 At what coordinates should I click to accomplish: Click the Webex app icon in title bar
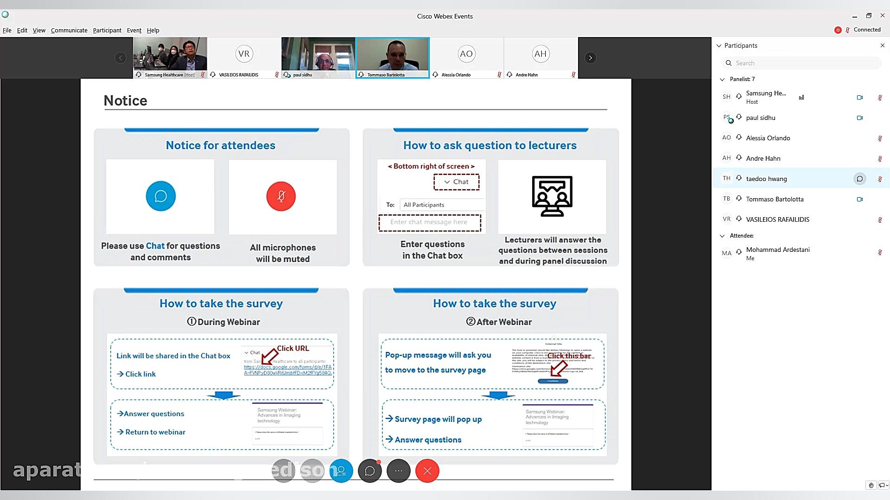point(5,14)
